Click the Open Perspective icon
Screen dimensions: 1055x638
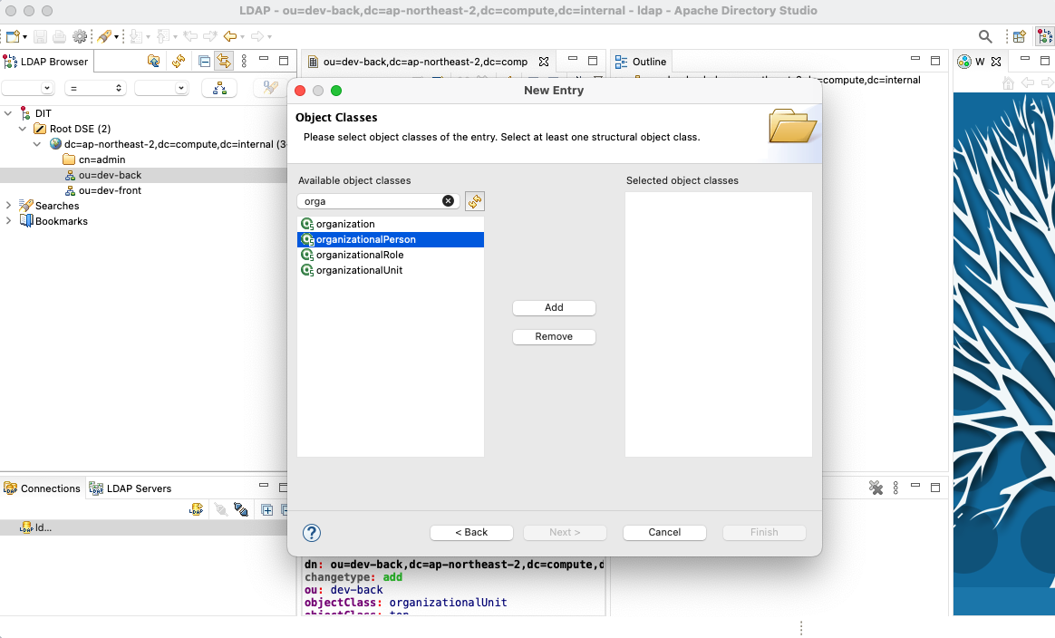1020,36
